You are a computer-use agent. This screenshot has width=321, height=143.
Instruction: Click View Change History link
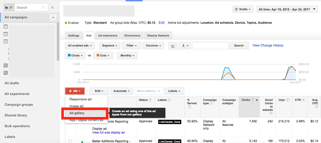pos(268,45)
